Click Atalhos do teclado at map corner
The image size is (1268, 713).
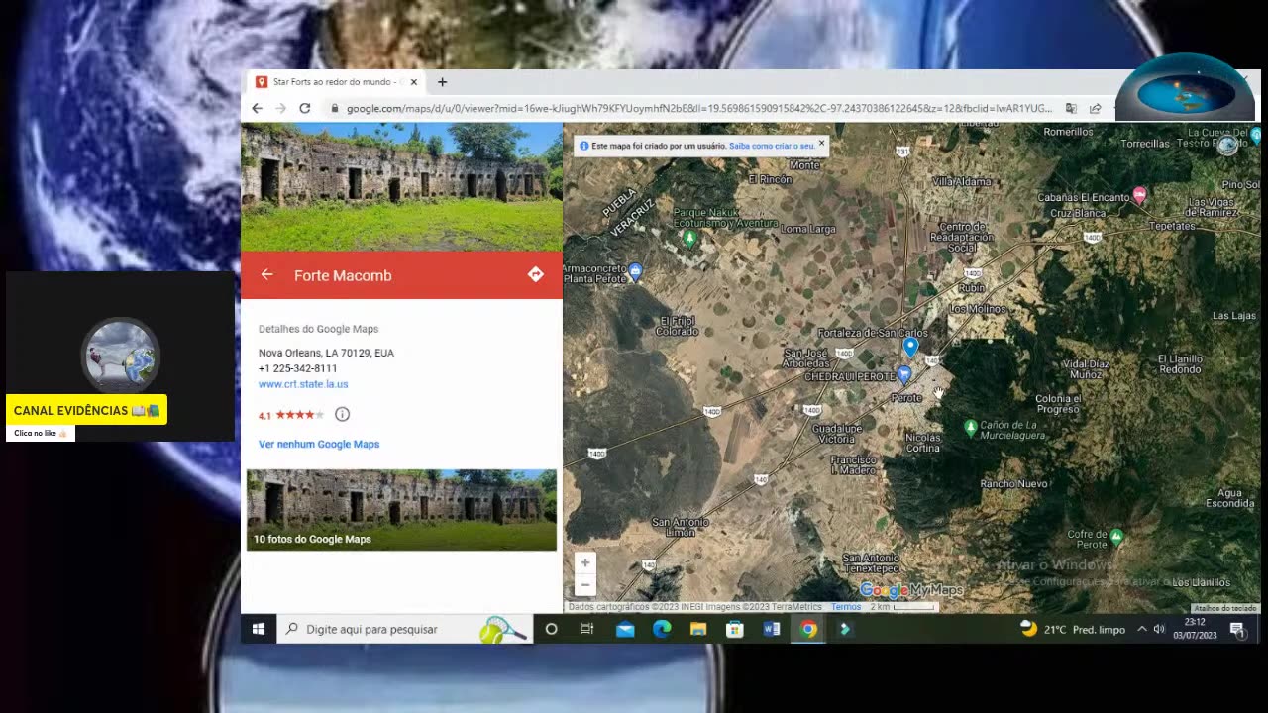[1224, 608]
